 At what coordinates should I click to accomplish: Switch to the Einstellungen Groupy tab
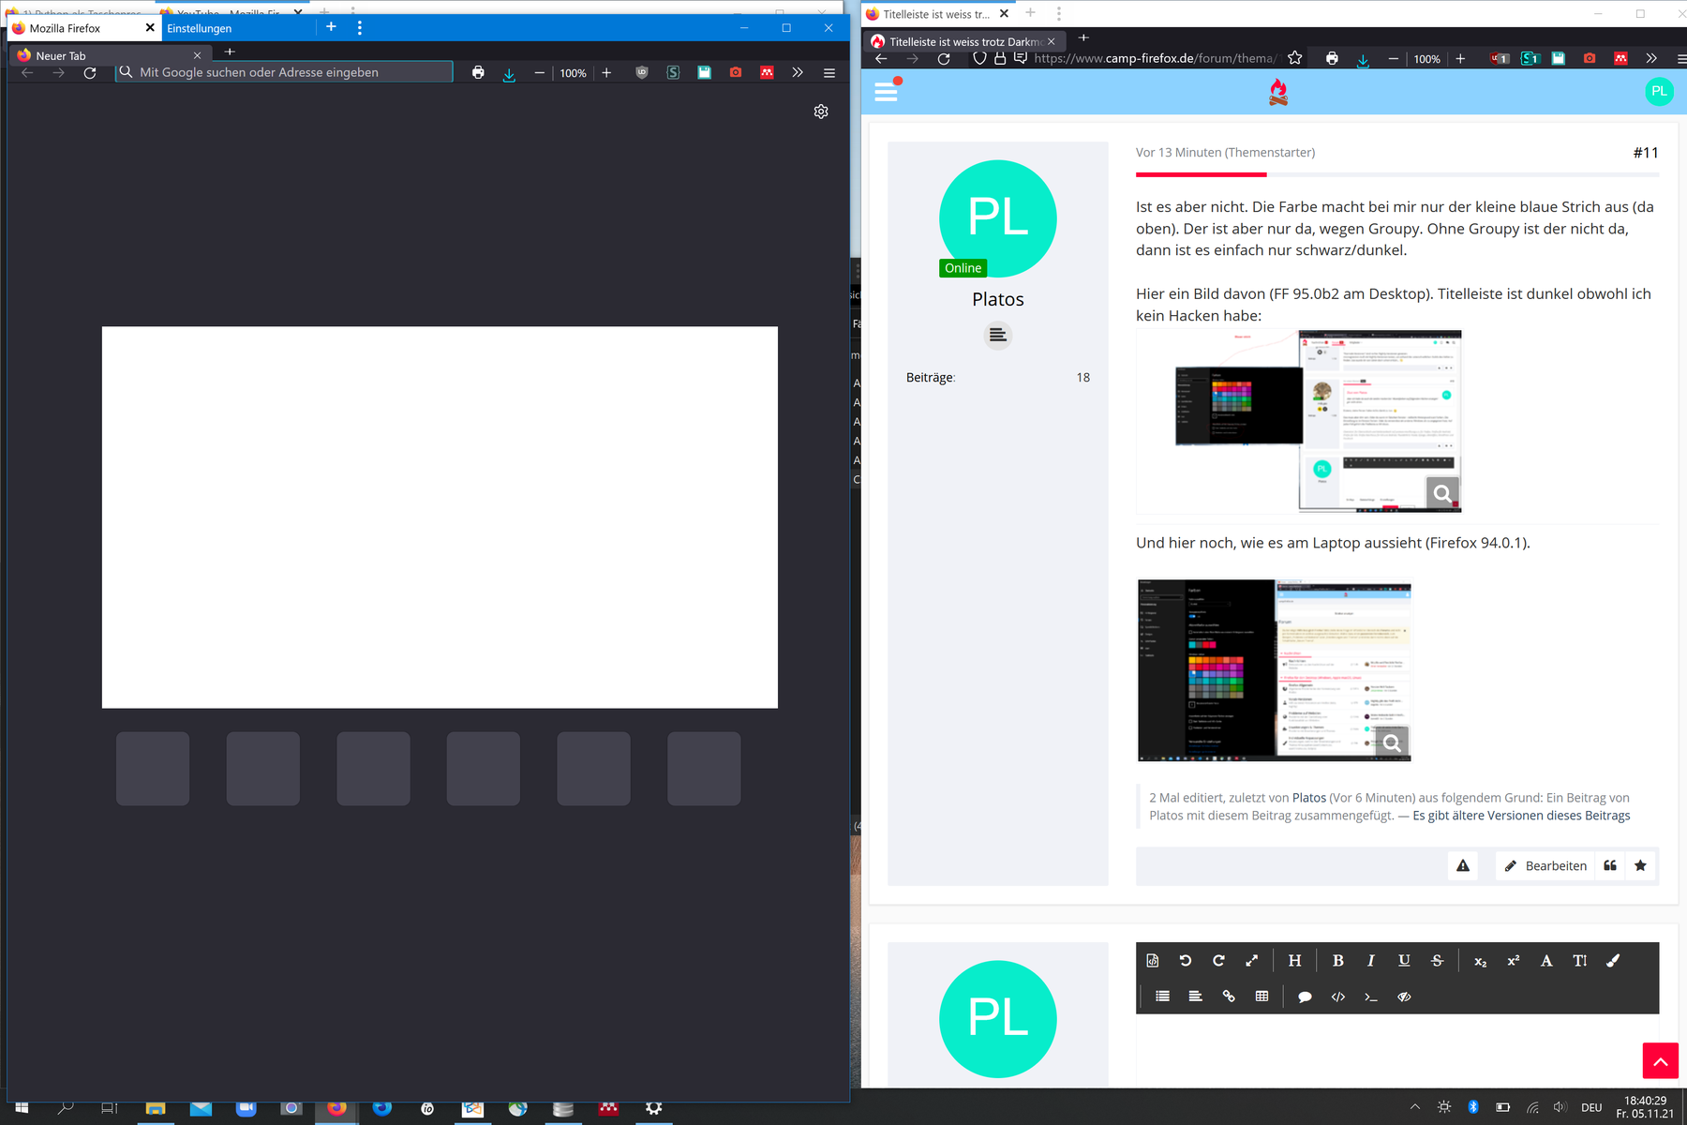(238, 28)
